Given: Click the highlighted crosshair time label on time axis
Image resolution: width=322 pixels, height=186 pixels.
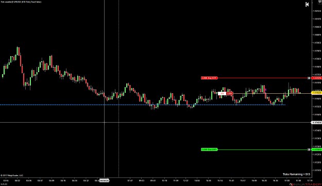Looking at the screenshot, I should [104, 181].
